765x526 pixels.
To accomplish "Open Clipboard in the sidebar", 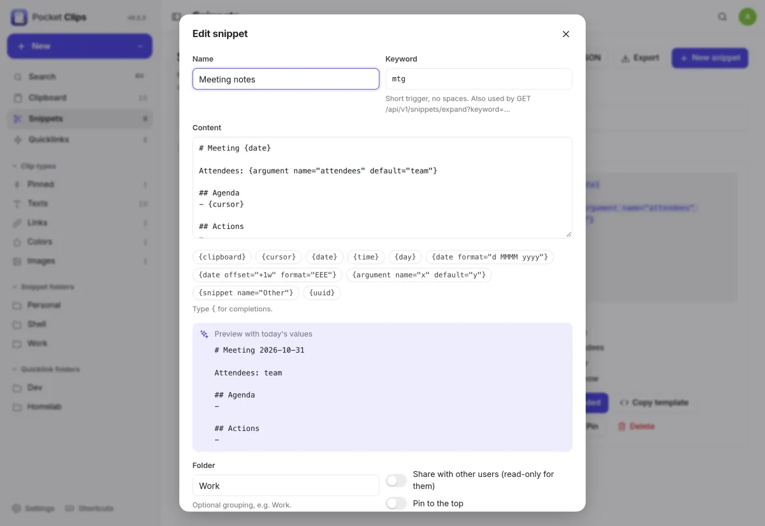I will [80, 98].
